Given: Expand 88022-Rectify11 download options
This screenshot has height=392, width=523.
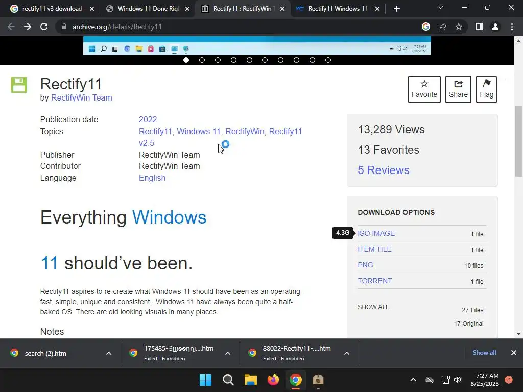Looking at the screenshot, I should click(347, 353).
